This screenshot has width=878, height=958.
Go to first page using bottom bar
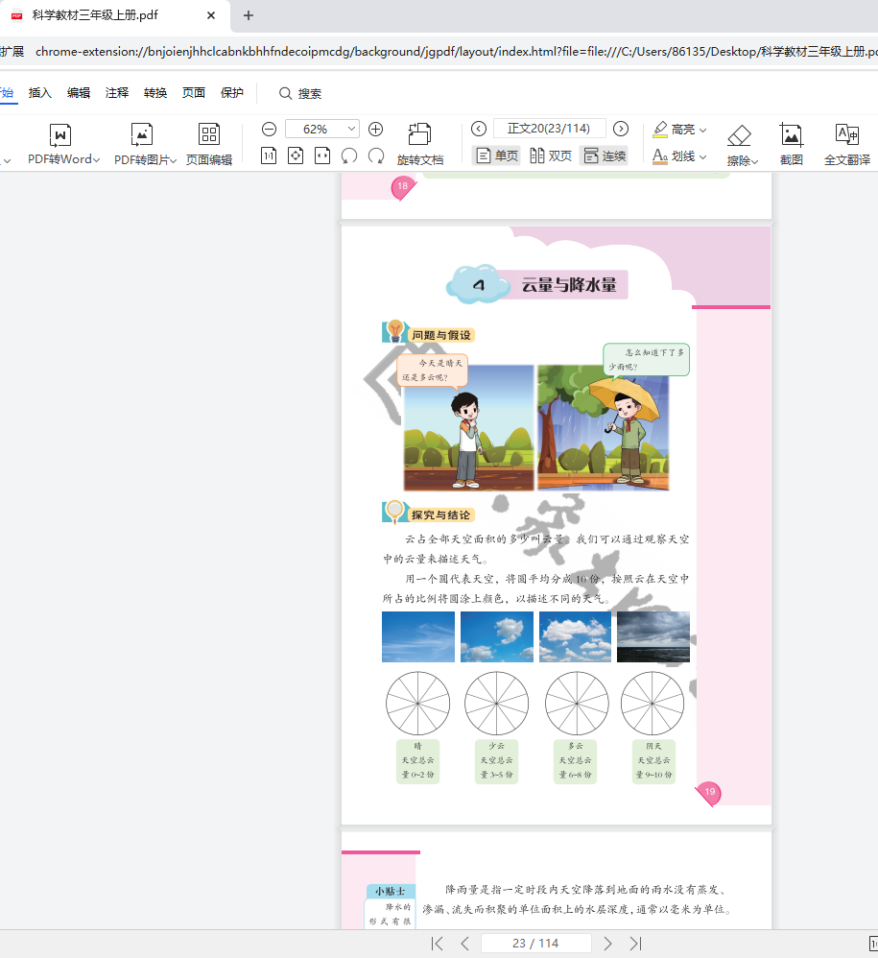click(438, 944)
